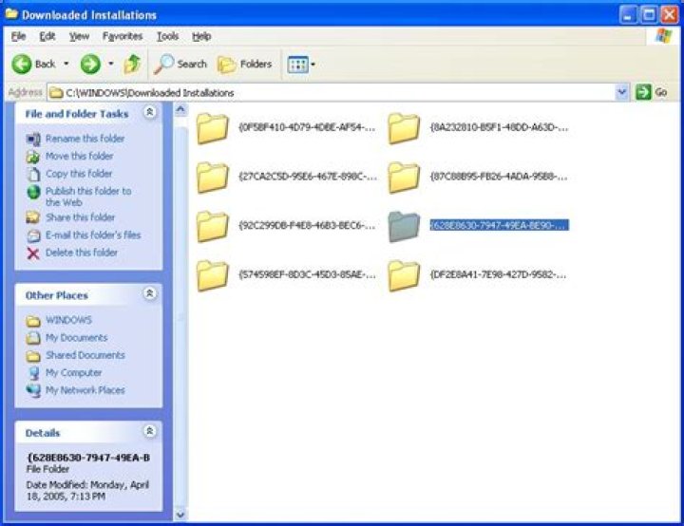Screen dimensions: 684x526
Task: Click the Share this folder icon
Action: (33, 217)
